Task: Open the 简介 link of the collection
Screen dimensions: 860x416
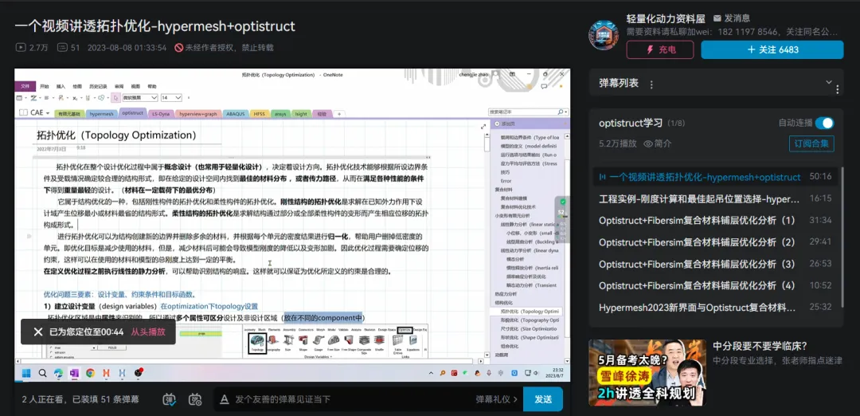Action: click(657, 143)
